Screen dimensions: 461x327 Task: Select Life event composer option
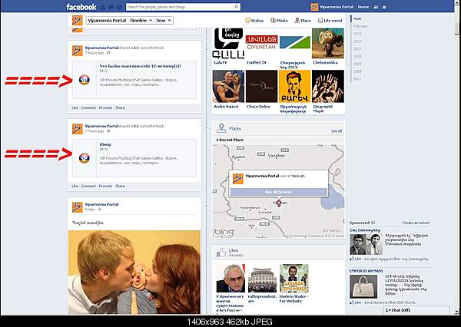[330, 20]
